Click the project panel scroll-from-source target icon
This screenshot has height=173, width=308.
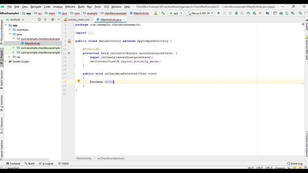pos(39,19)
